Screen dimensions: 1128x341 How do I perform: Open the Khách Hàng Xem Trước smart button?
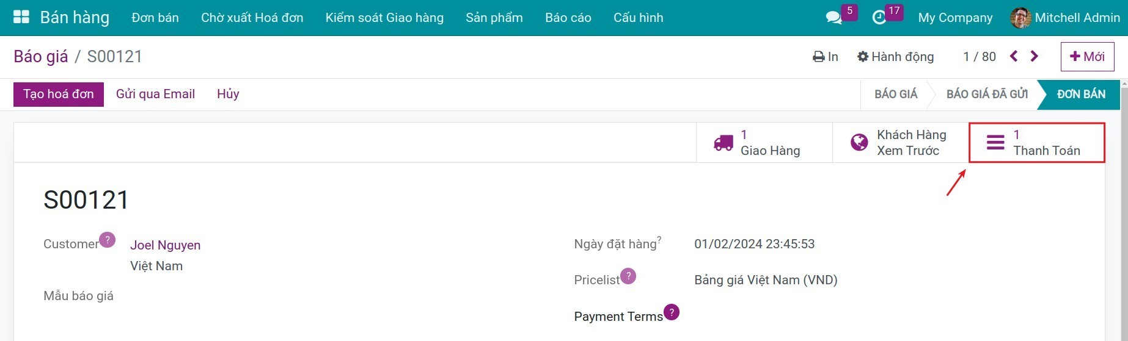pyautogui.click(x=901, y=143)
